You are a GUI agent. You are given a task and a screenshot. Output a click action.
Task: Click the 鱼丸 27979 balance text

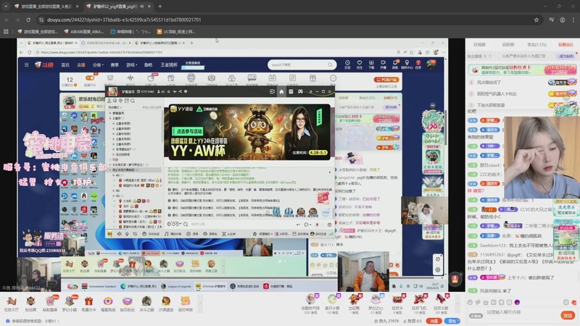pyautogui.click(x=386, y=321)
